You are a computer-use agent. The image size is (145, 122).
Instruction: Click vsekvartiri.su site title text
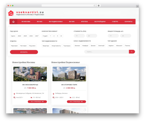[x=30, y=12]
